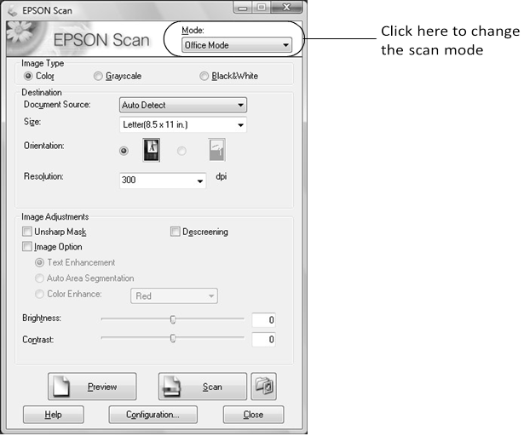Maximize the EPSON Scan window

pyautogui.click(x=262, y=8)
